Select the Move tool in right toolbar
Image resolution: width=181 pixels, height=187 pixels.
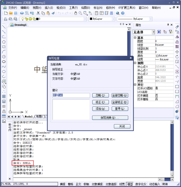coord(177,52)
